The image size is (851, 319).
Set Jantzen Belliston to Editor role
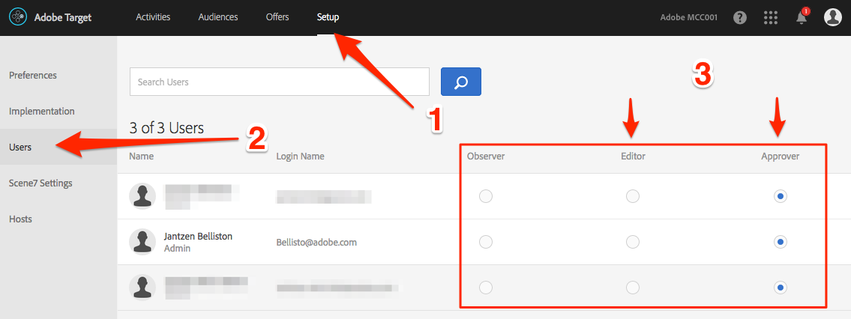tap(632, 242)
